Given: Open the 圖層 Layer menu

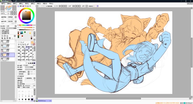Looking at the screenshot, I should (21, 4).
